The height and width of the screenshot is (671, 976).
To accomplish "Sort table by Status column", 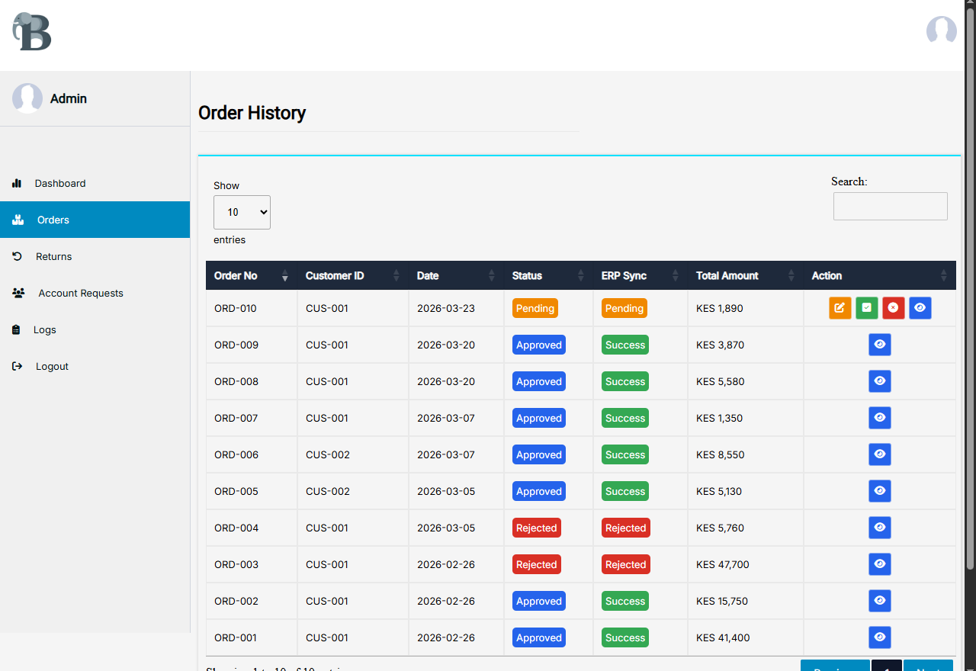I will tap(548, 275).
